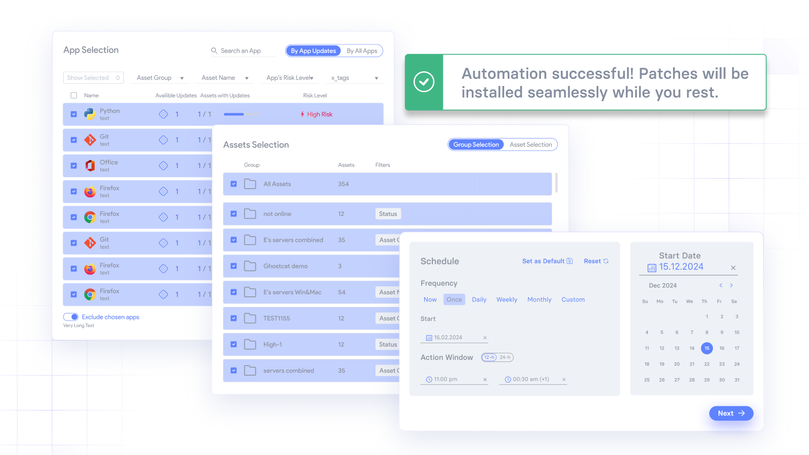This screenshot has height=455, width=809.
Task: Open the Asset Group filter dropdown
Action: click(160, 78)
